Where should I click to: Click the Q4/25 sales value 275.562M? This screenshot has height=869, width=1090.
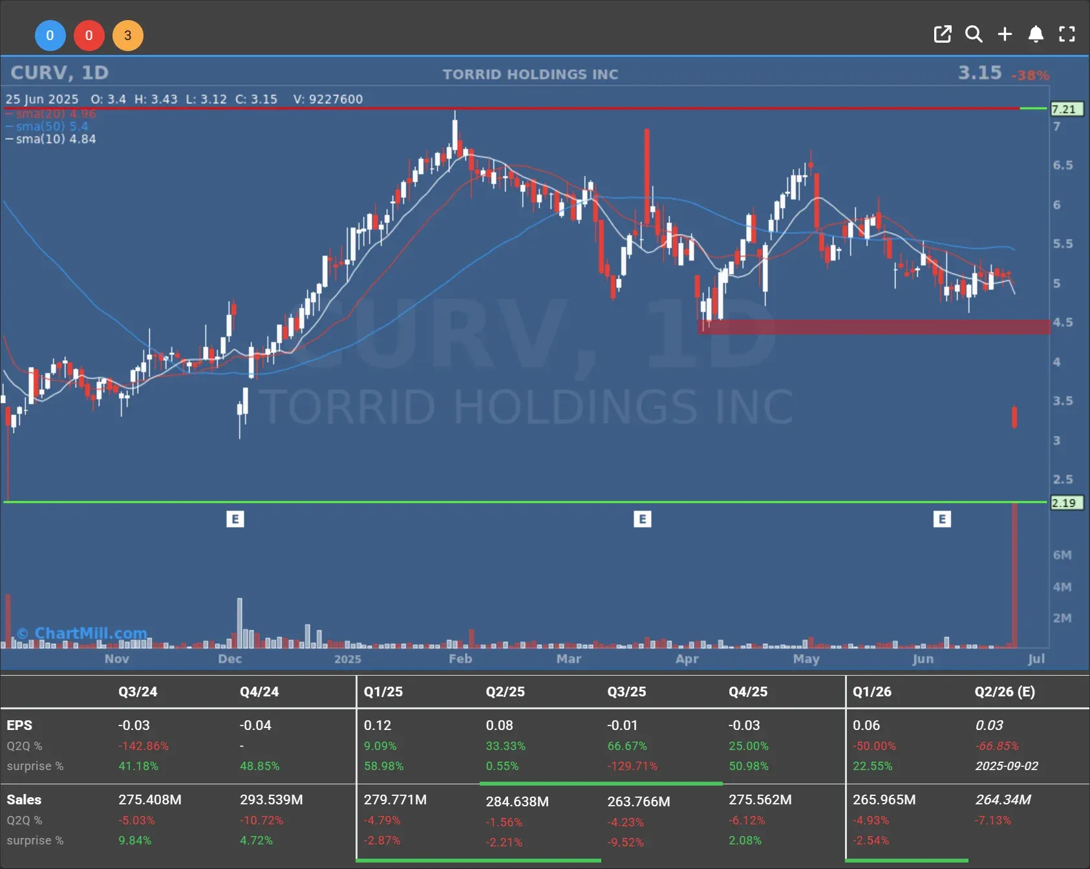760,800
